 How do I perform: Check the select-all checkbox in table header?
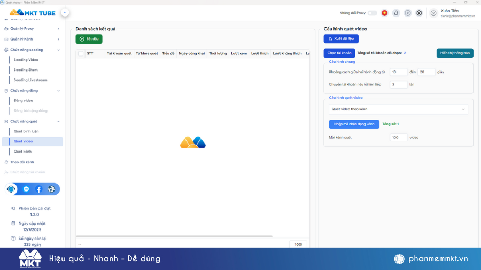pyautogui.click(x=81, y=53)
